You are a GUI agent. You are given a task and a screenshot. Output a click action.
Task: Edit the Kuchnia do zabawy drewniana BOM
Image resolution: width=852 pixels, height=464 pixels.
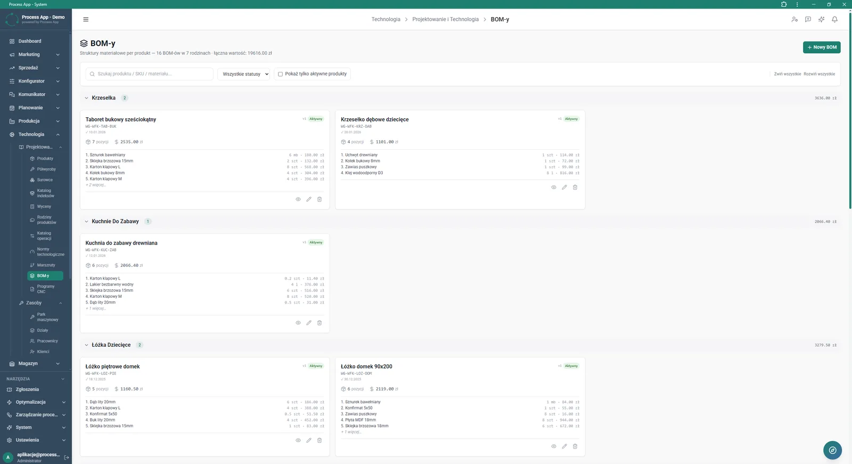[x=309, y=323]
